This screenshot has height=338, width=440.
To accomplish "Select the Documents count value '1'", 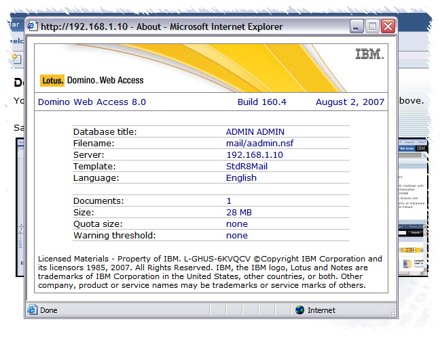I will pyautogui.click(x=229, y=200).
